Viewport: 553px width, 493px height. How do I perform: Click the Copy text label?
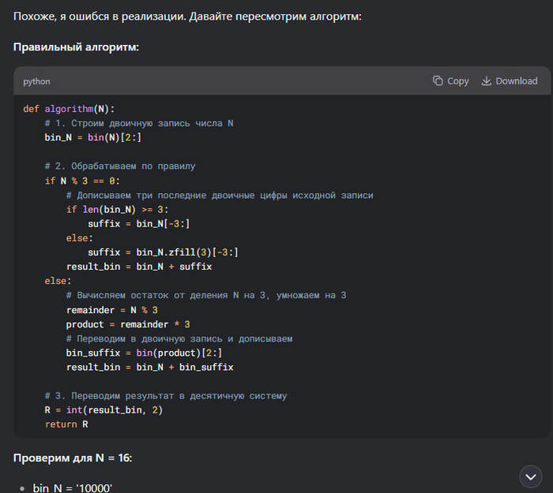point(458,81)
